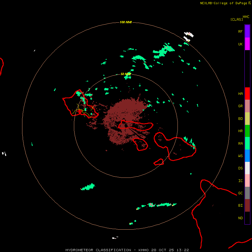
Task: Click the green rain band south of radar
Action: pos(157,206)
